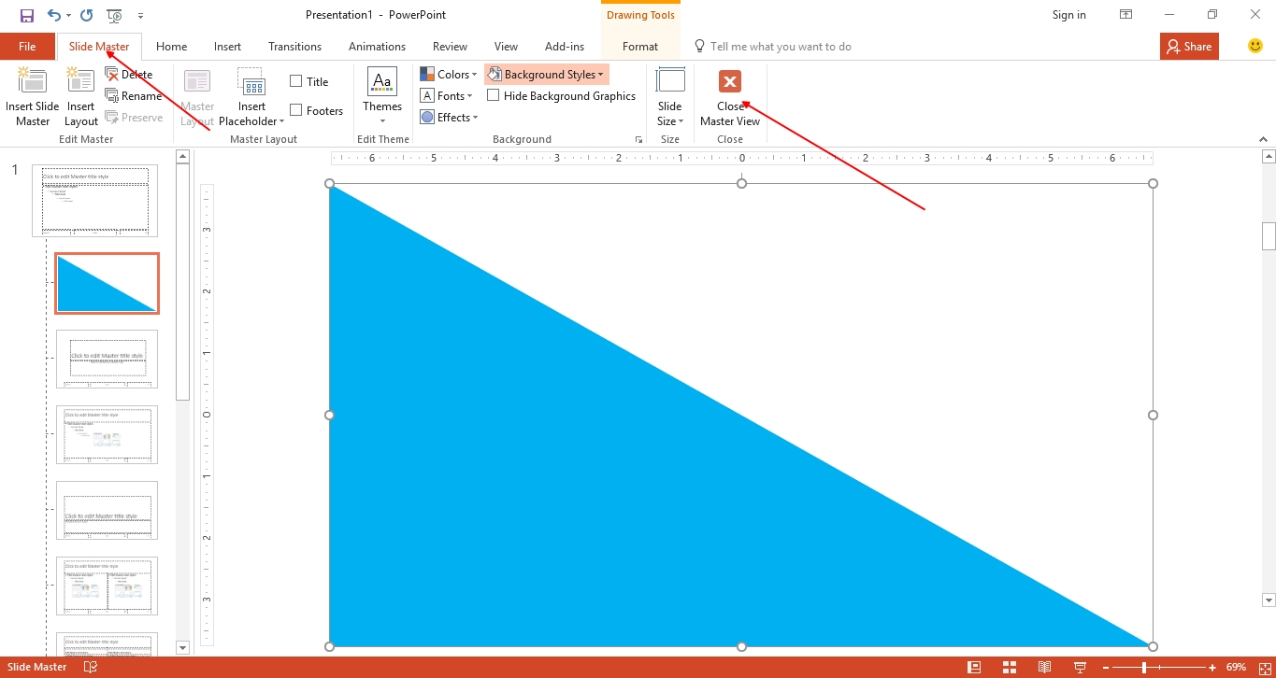Select the first slide master thumbnail
The width and height of the screenshot is (1276, 678).
tap(94, 200)
